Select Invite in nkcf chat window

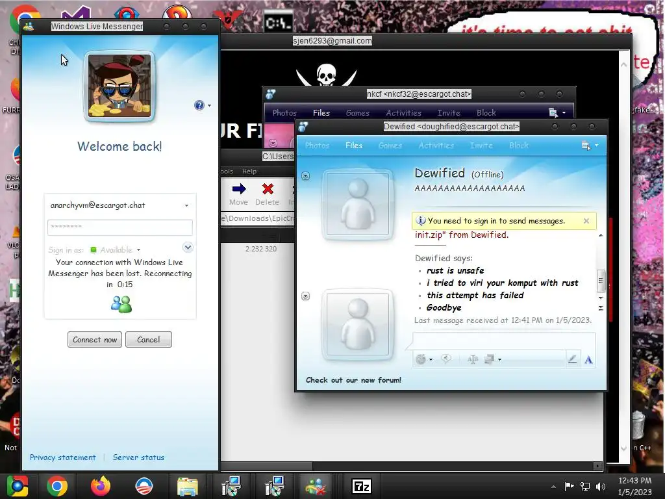[449, 113]
